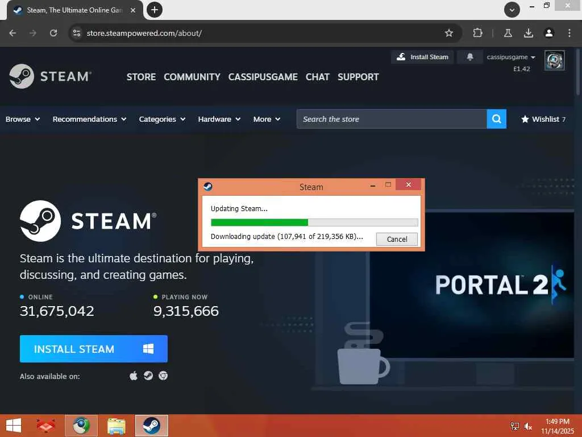
Task: Select the Apple macOS download icon
Action: 133,376
